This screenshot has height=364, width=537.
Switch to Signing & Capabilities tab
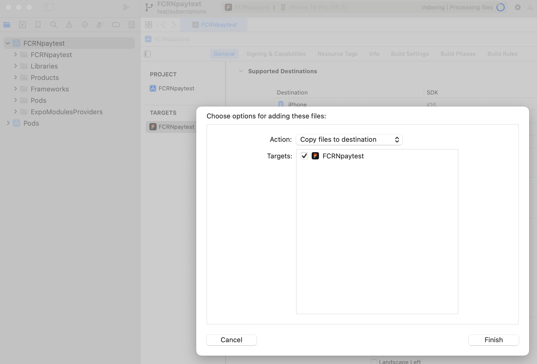(x=276, y=54)
